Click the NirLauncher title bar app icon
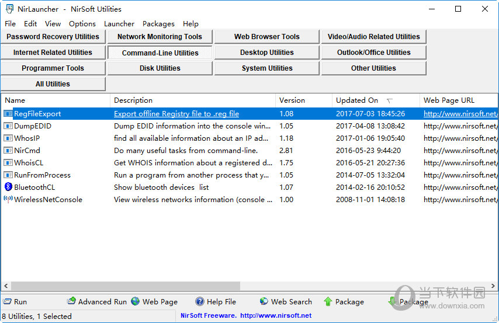 pyautogui.click(x=9, y=9)
